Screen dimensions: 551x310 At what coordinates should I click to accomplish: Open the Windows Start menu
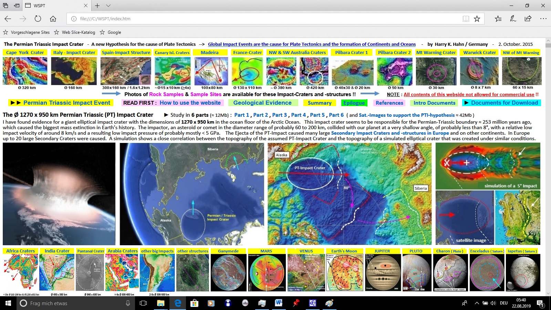8,303
